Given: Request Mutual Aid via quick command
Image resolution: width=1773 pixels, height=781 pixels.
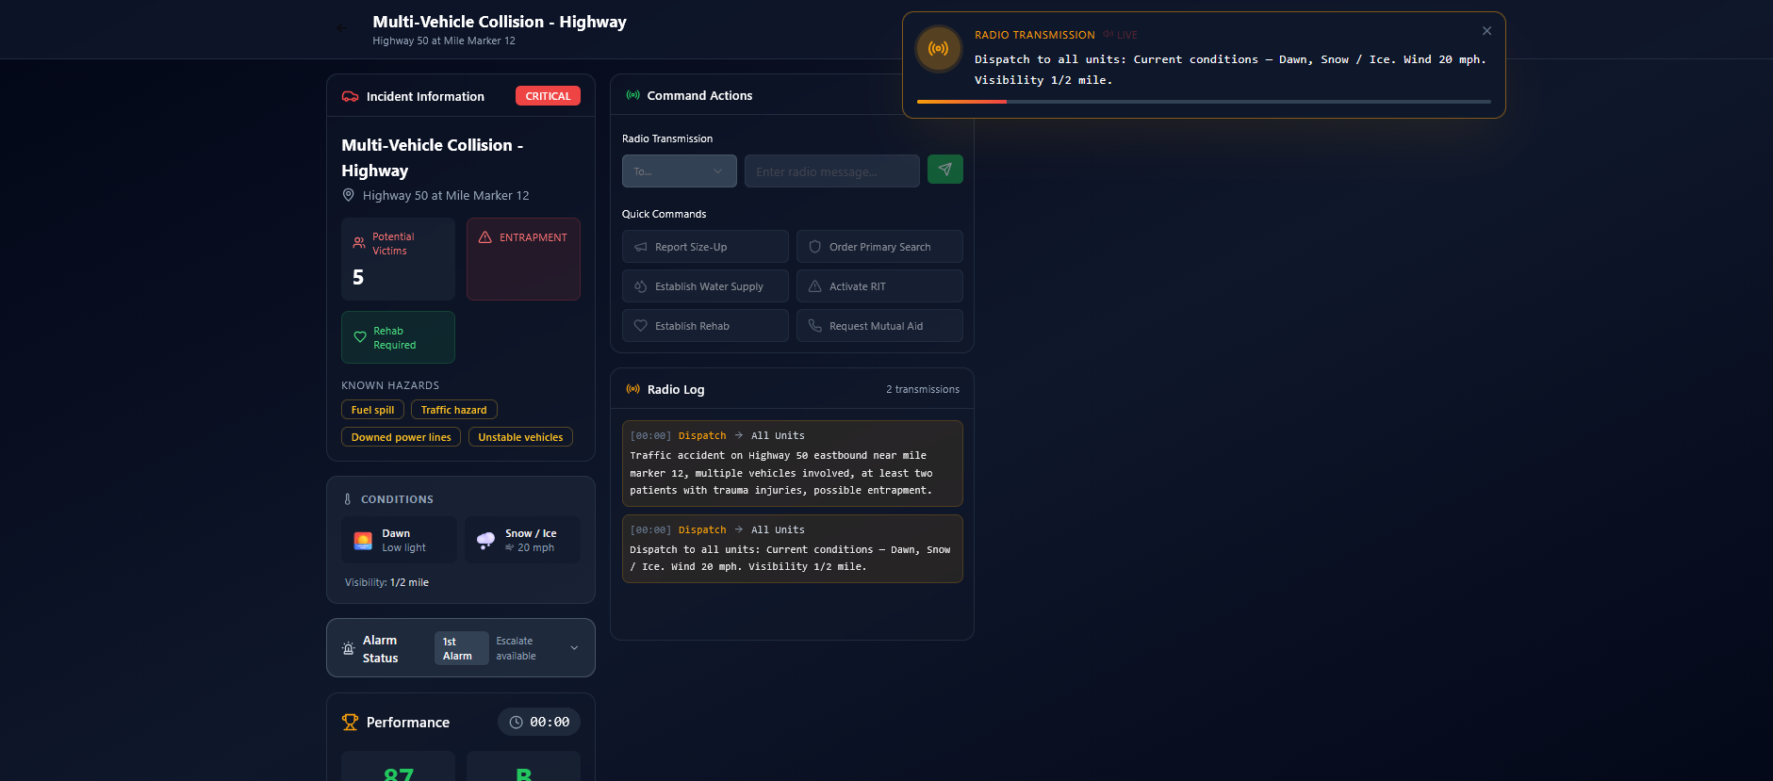Looking at the screenshot, I should (x=879, y=326).
